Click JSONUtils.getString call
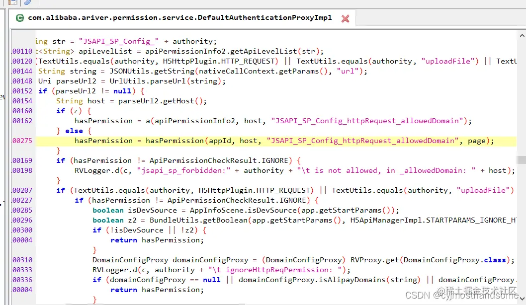This screenshot has width=526, height=305. tap(152, 71)
